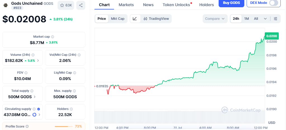Image resolution: width=286 pixels, height=130 pixels.
Task: Show Holders info icon
Action: coord(71,109)
